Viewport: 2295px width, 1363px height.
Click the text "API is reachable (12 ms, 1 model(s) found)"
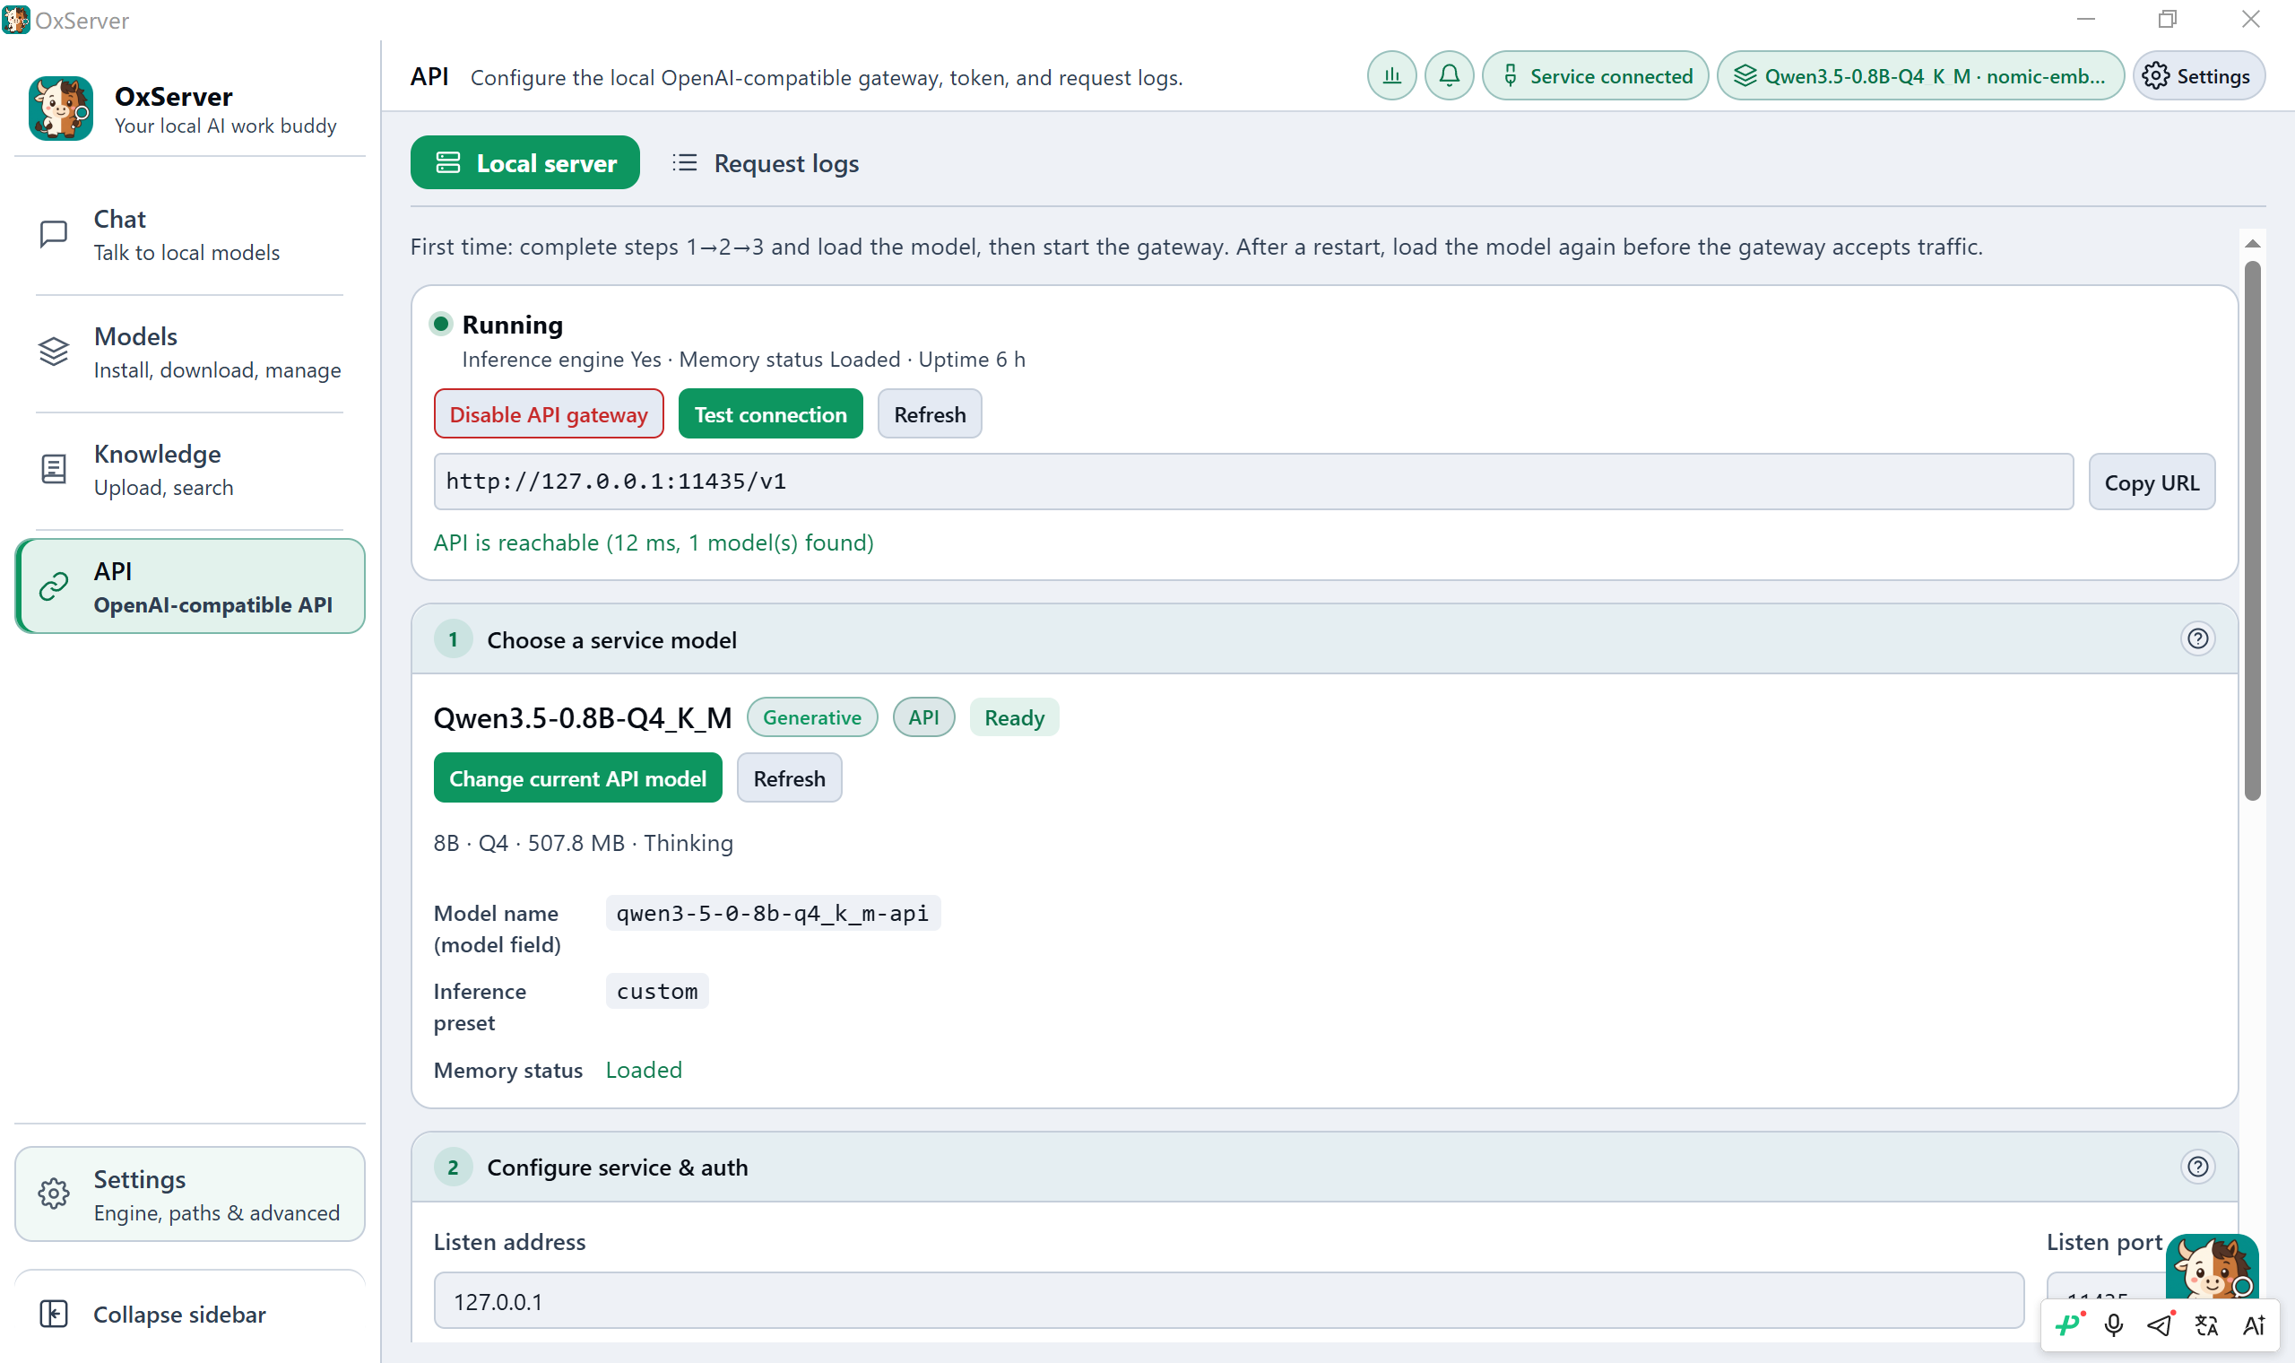point(654,543)
